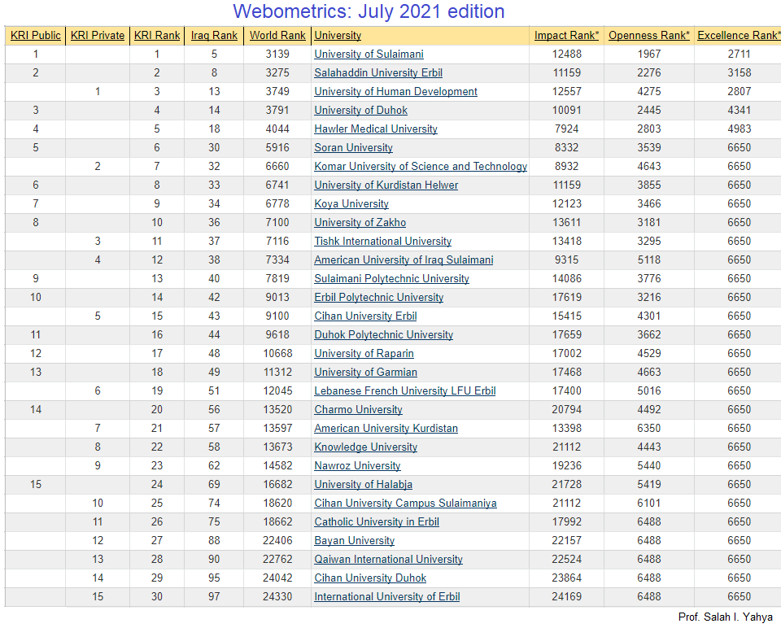Select World Rank value 7100
The width and height of the screenshot is (781, 628).
[x=277, y=223]
